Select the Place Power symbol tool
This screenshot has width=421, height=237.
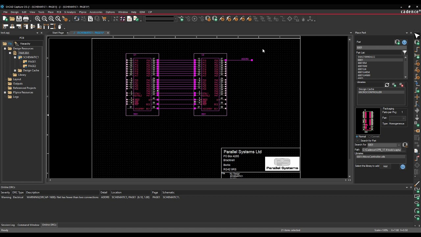coord(417,111)
